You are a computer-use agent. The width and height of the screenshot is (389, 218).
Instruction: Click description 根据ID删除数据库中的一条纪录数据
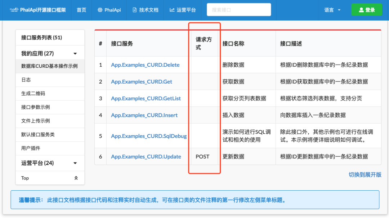pyautogui.click(x=324, y=65)
